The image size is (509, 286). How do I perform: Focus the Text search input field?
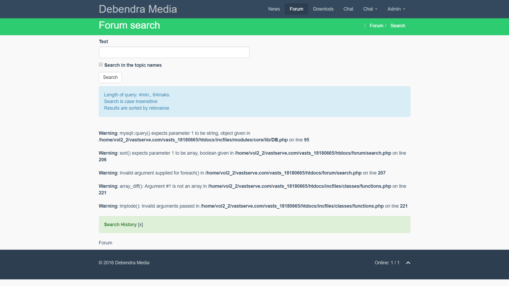tap(174, 52)
